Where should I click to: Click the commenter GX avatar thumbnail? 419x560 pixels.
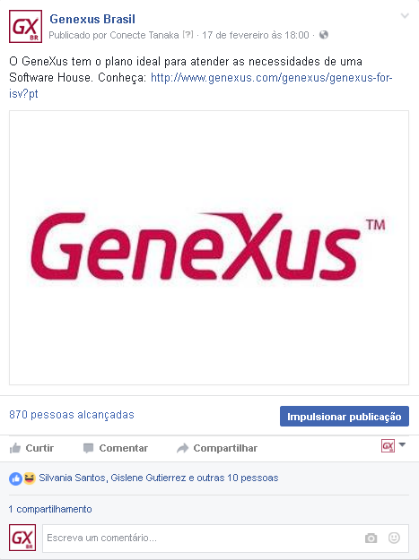[x=22, y=538]
